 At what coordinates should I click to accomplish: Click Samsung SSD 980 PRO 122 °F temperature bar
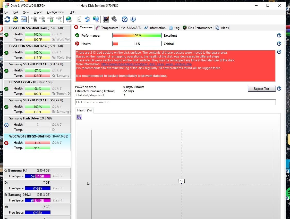coord(38,76)
